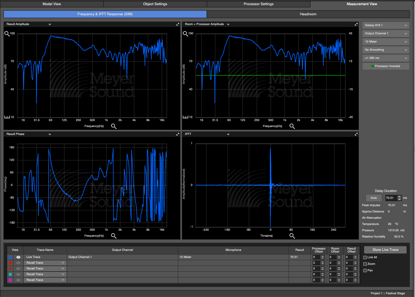Viewport: 415px width, 297px height.
Task: Maximize the IFFT panel
Action: pos(356,134)
